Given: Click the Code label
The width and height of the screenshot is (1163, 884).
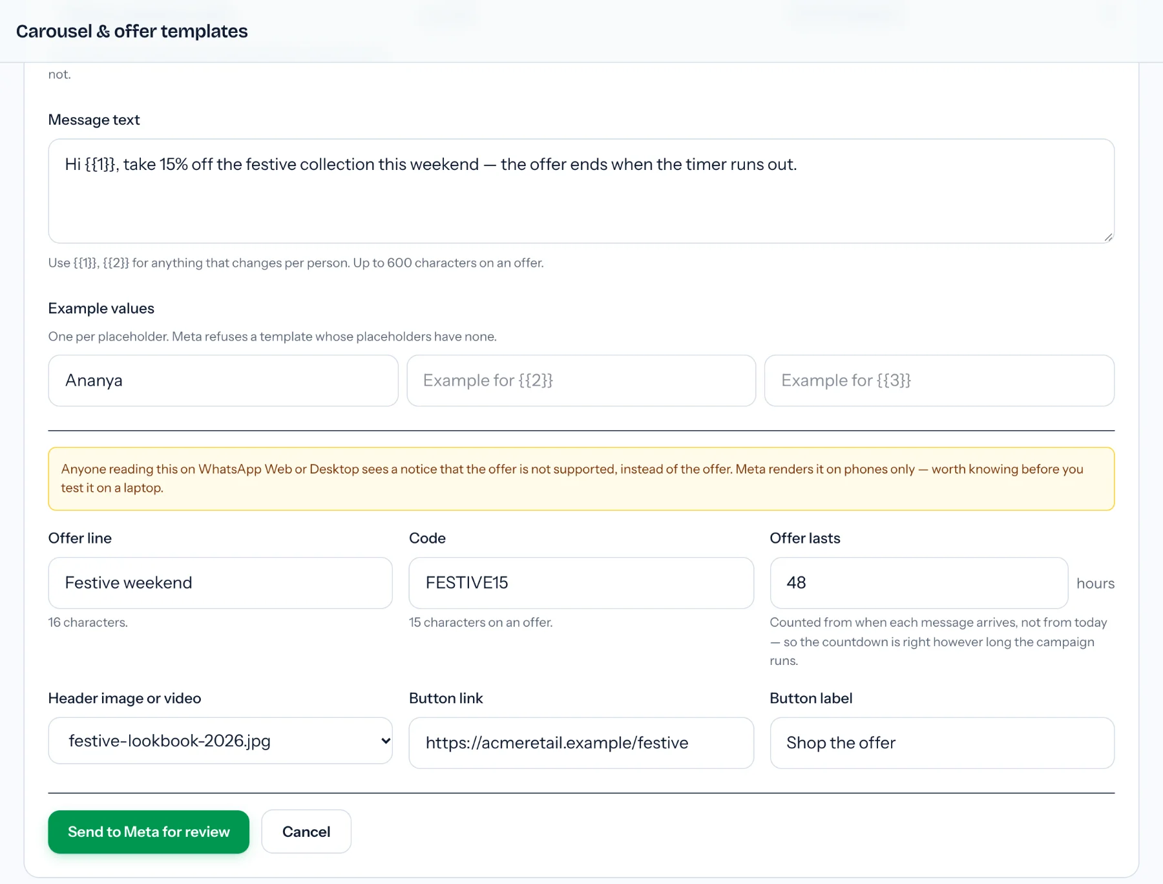Looking at the screenshot, I should (427, 538).
